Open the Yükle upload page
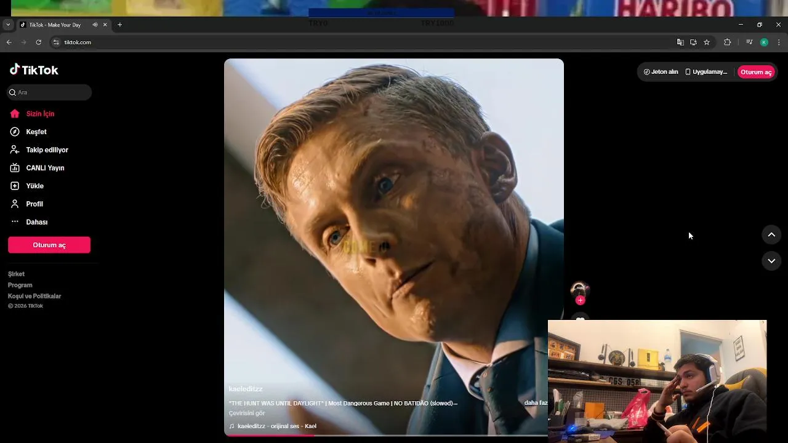Viewport: 788px width, 443px height. click(x=34, y=186)
